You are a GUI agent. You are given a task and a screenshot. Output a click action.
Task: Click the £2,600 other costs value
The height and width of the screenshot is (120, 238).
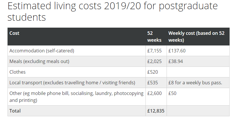(x=154, y=93)
